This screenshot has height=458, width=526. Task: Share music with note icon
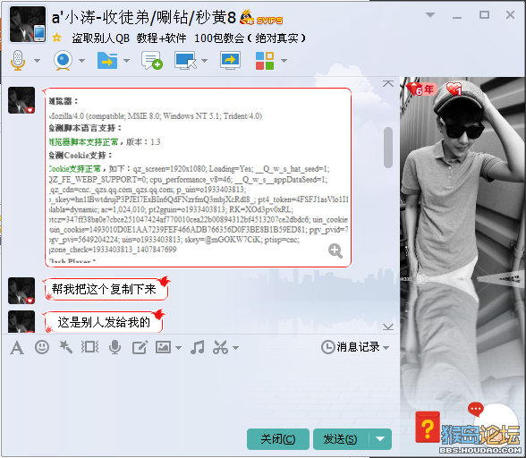click(197, 347)
